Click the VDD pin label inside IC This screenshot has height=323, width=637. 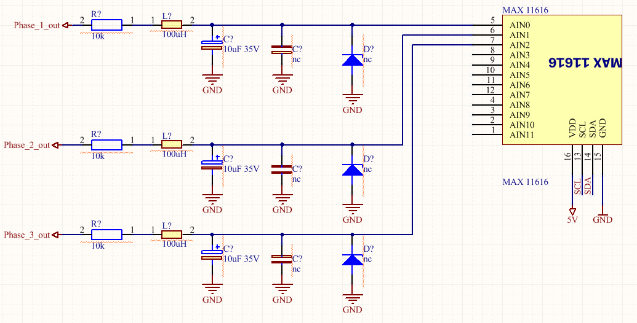pos(573,128)
